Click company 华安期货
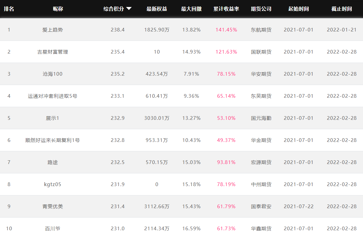The width and height of the screenshot is (363, 236). click(261, 74)
